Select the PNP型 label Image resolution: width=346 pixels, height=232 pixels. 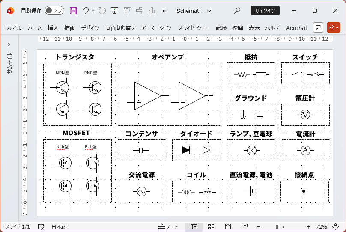pos(91,73)
